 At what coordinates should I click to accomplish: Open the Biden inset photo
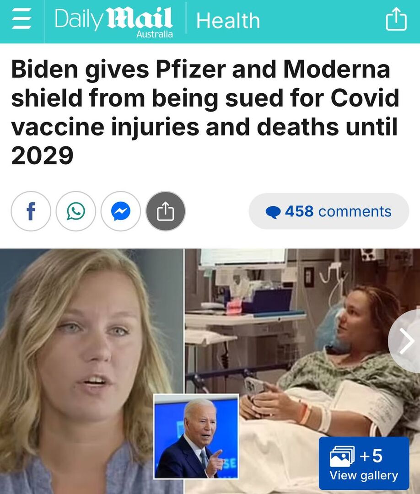[196, 436]
